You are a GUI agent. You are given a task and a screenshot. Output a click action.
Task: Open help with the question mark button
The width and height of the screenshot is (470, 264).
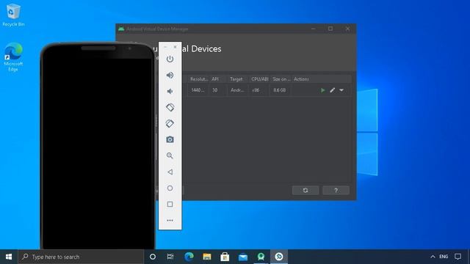click(x=336, y=191)
